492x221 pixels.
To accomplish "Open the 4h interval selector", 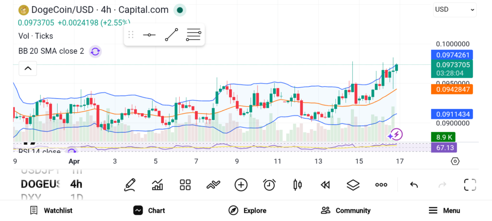I will (76, 184).
